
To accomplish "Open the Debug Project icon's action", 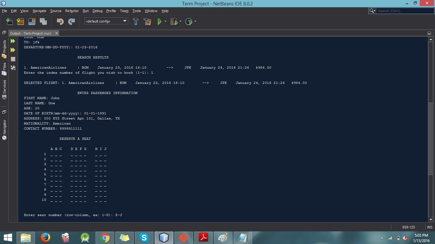I will (174, 21).
